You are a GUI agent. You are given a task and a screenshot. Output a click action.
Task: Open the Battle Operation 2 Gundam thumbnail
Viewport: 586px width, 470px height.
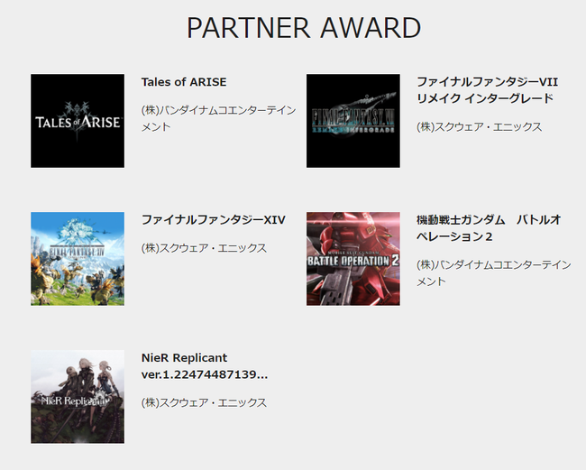(x=353, y=259)
